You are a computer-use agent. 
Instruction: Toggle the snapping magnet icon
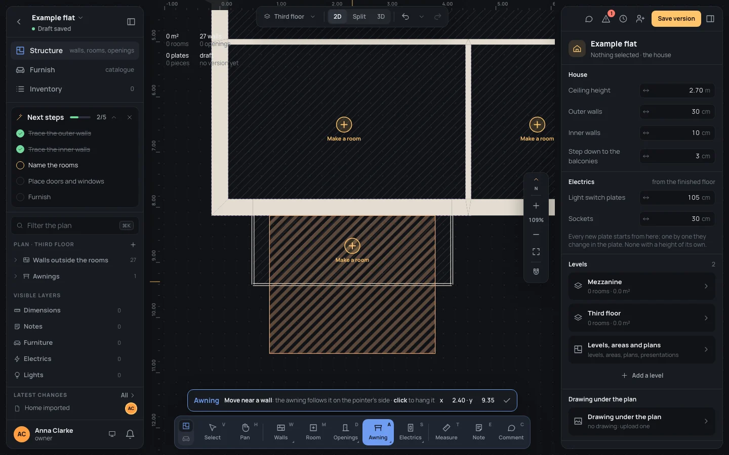[536, 271]
